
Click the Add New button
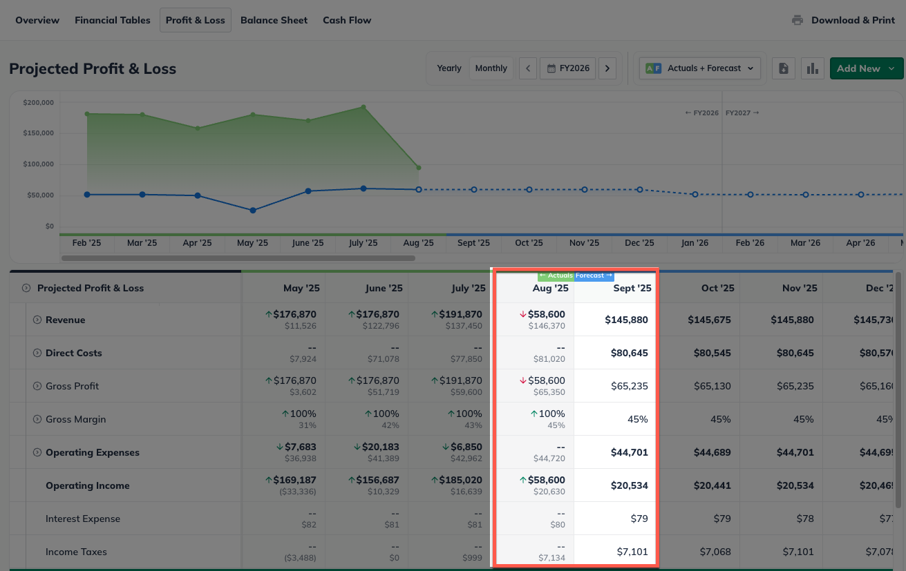click(x=866, y=68)
